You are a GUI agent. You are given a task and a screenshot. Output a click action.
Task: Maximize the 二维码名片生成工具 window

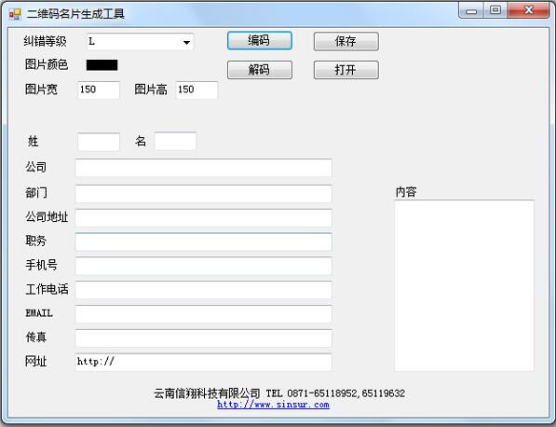point(495,10)
